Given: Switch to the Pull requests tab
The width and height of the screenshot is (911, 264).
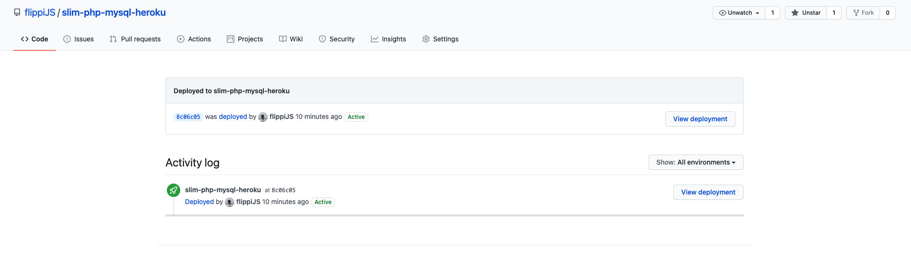Looking at the screenshot, I should click(135, 39).
